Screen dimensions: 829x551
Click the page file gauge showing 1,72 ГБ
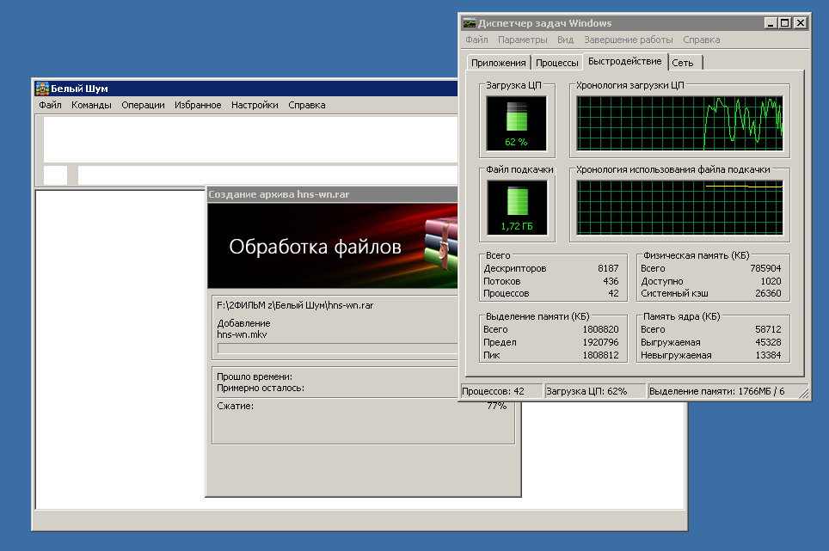pyautogui.click(x=516, y=207)
